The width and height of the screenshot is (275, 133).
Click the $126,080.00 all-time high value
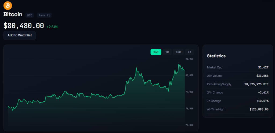point(259,109)
